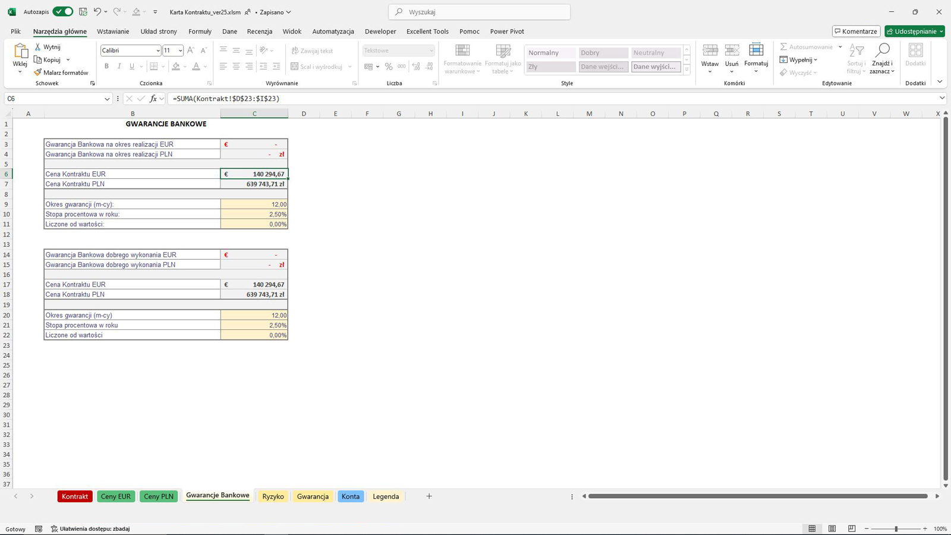Toggle bold formatting button
The height and width of the screenshot is (535, 951).
tap(106, 67)
